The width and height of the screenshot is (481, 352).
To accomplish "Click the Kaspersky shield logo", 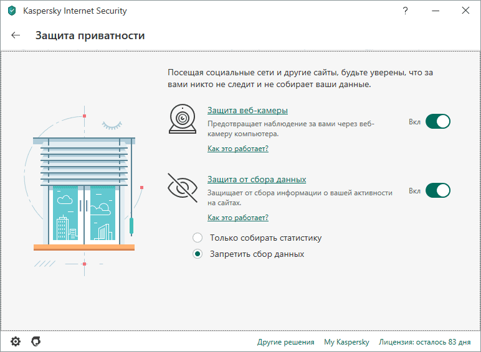I will [12, 11].
